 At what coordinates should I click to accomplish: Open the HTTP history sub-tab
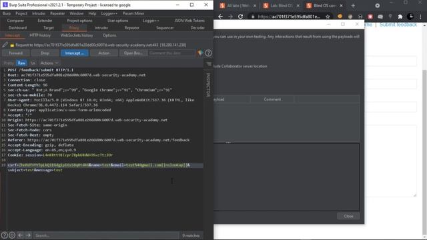click(x=40, y=35)
